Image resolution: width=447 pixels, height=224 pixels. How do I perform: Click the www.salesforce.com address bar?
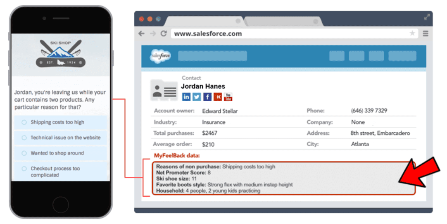tap(295, 33)
